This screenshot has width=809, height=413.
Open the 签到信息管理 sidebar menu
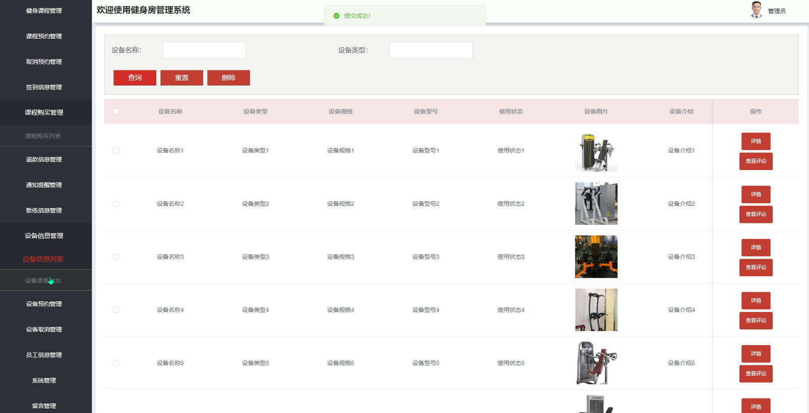click(x=44, y=87)
